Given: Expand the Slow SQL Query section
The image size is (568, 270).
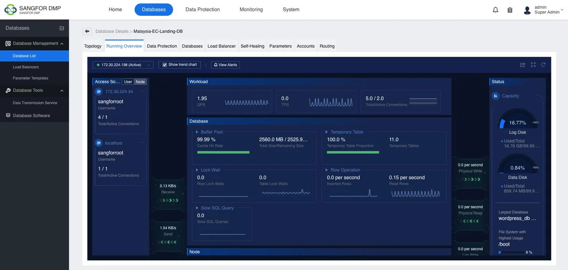Looking at the screenshot, I should coord(197,208).
